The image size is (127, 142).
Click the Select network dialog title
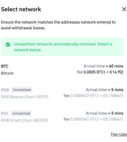[21, 9]
